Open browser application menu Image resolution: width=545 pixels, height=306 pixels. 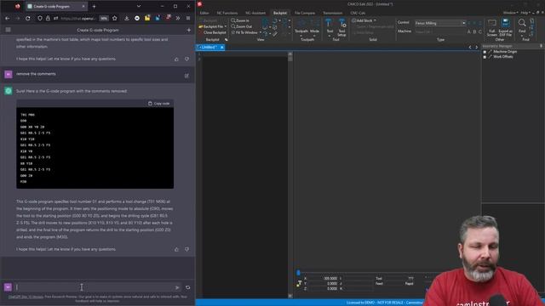pyautogui.click(x=188, y=18)
